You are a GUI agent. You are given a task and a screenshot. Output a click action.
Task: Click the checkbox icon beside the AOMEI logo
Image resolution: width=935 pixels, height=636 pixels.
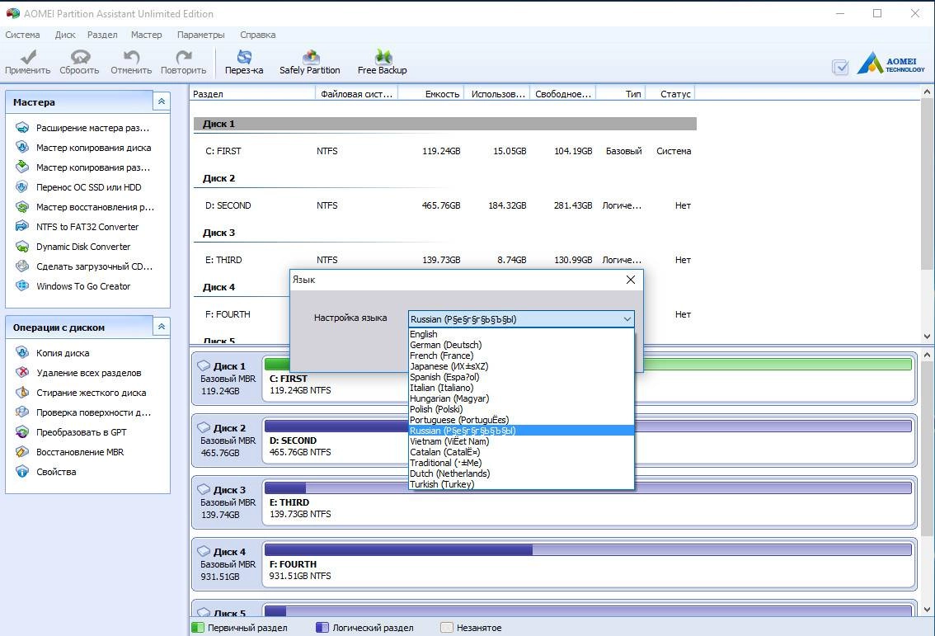(840, 67)
